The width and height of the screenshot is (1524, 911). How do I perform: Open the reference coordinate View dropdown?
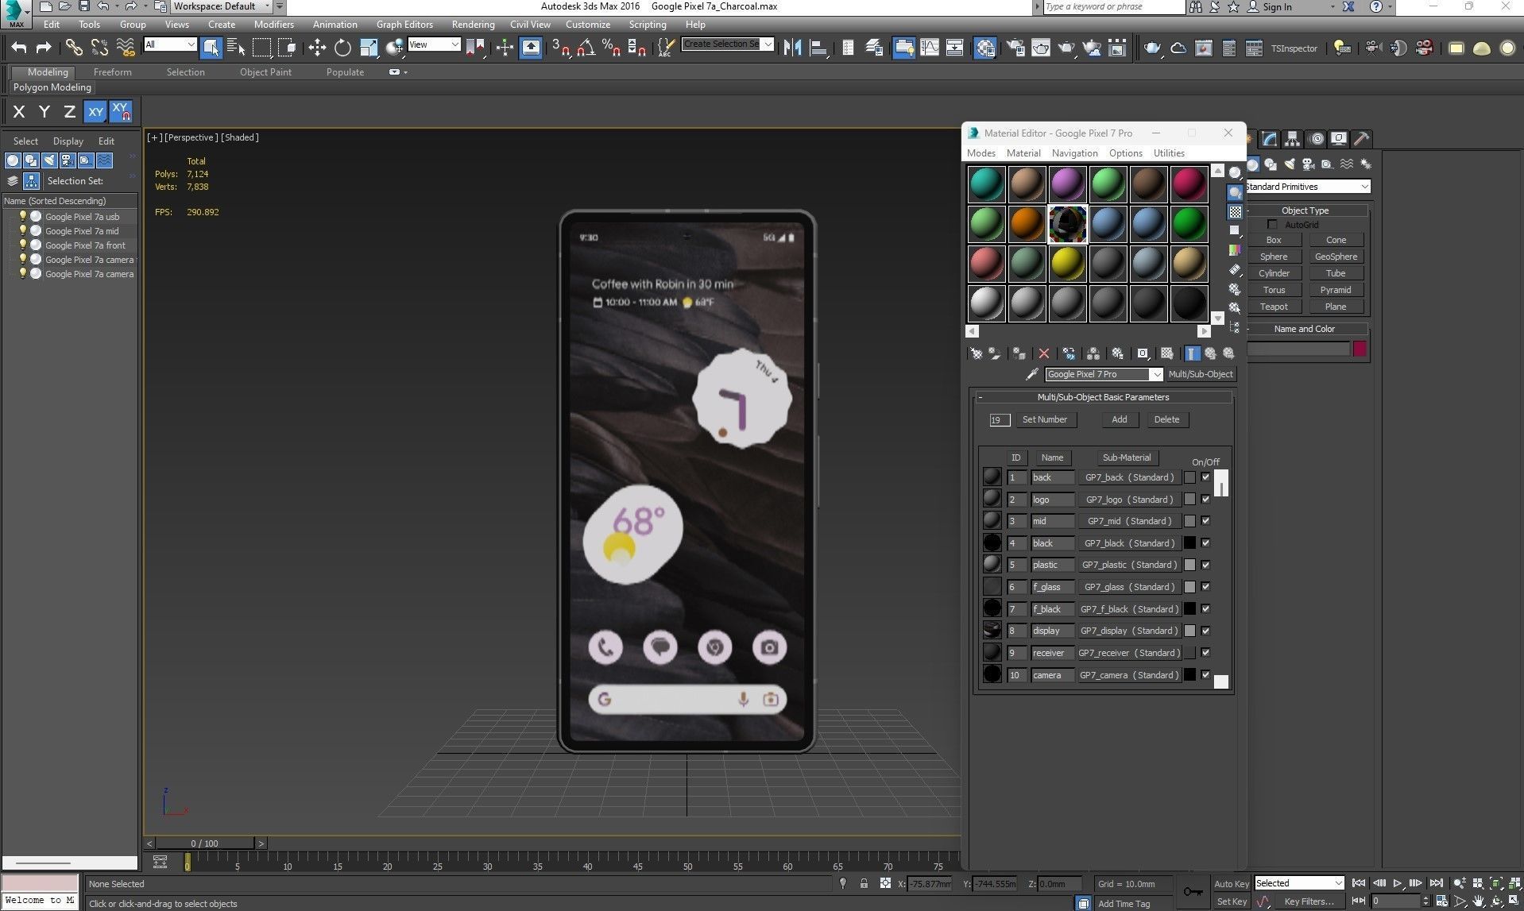434,44
